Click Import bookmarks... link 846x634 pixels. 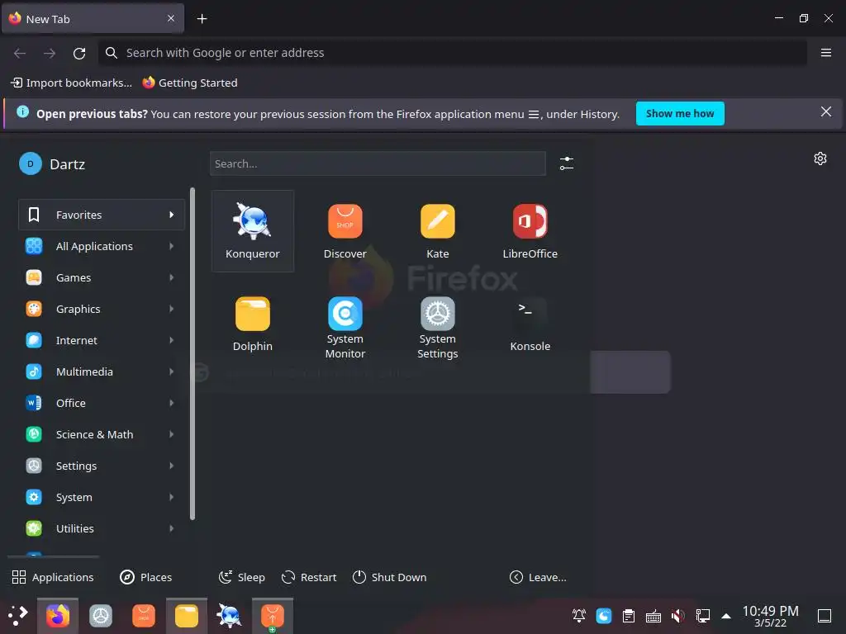click(71, 83)
